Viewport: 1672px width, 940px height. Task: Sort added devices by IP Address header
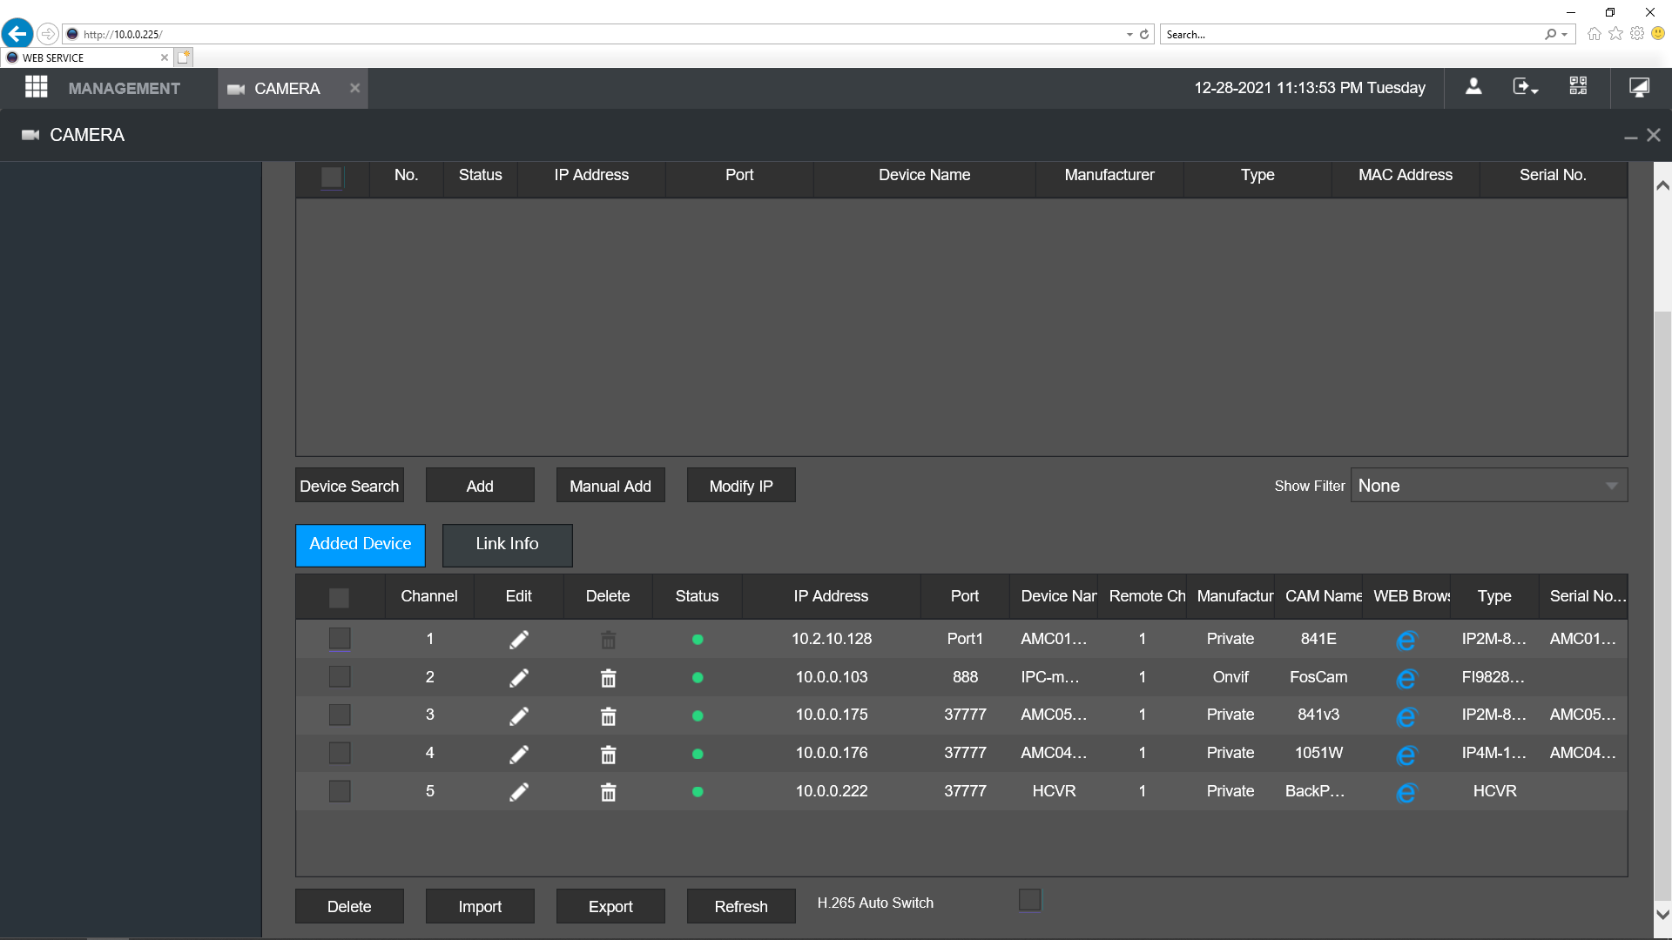831,596
